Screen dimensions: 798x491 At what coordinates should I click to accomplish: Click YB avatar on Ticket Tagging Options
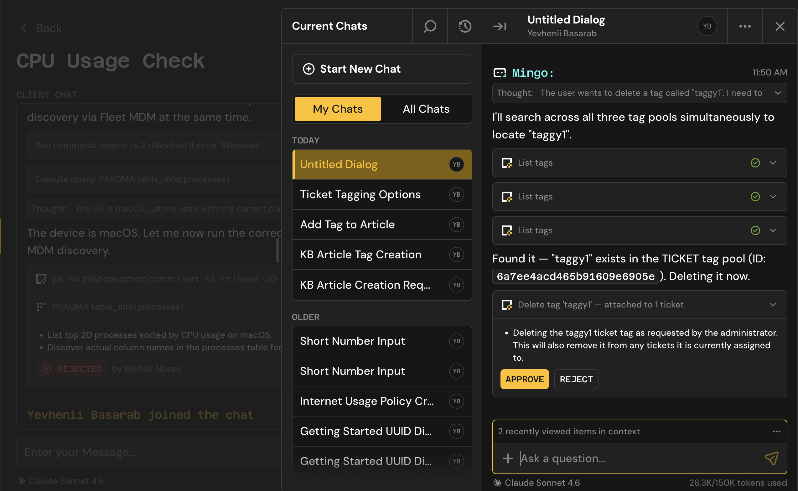[x=456, y=194]
